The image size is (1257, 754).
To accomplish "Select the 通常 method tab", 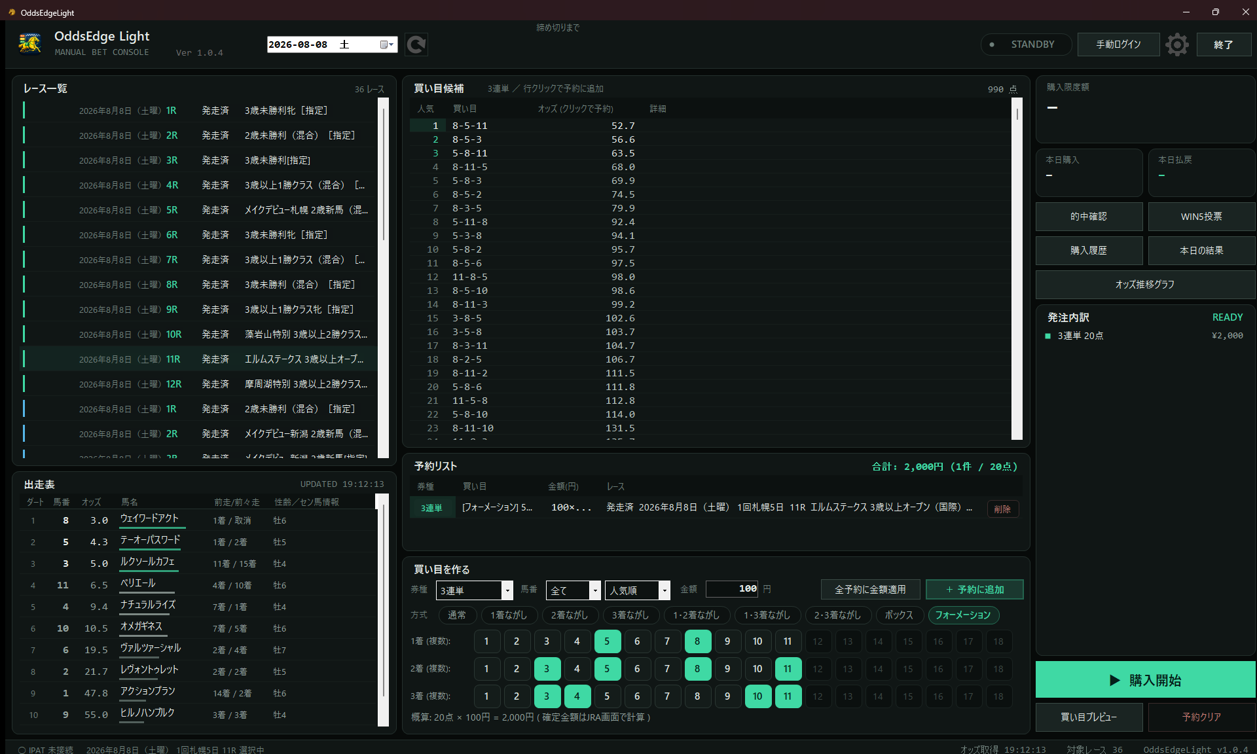I will [x=456, y=615].
